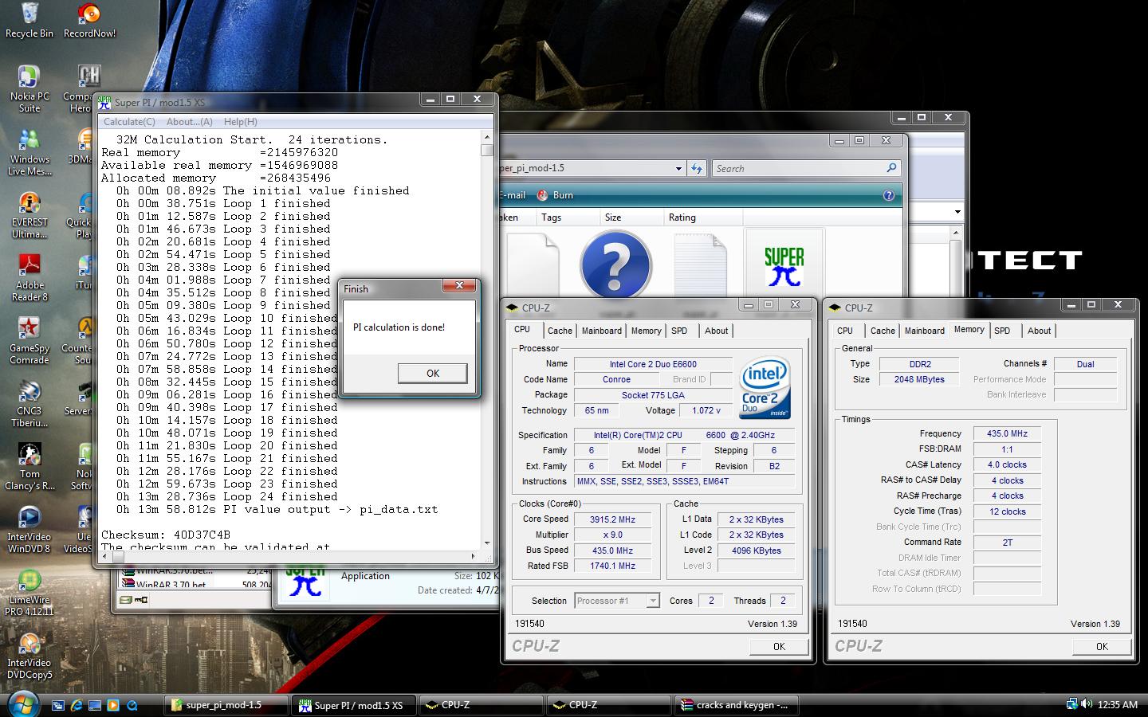Launch Internet Explorer from quick launch

pyautogui.click(x=77, y=705)
